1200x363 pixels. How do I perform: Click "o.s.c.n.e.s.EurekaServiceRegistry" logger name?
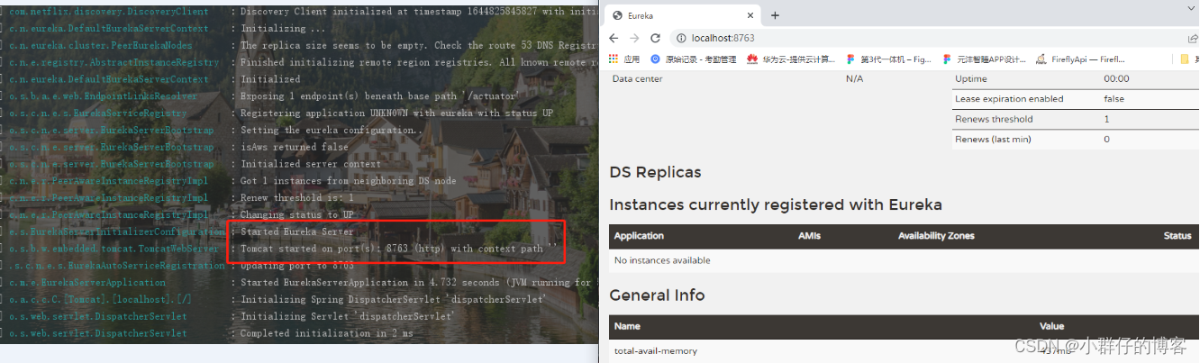coord(97,113)
